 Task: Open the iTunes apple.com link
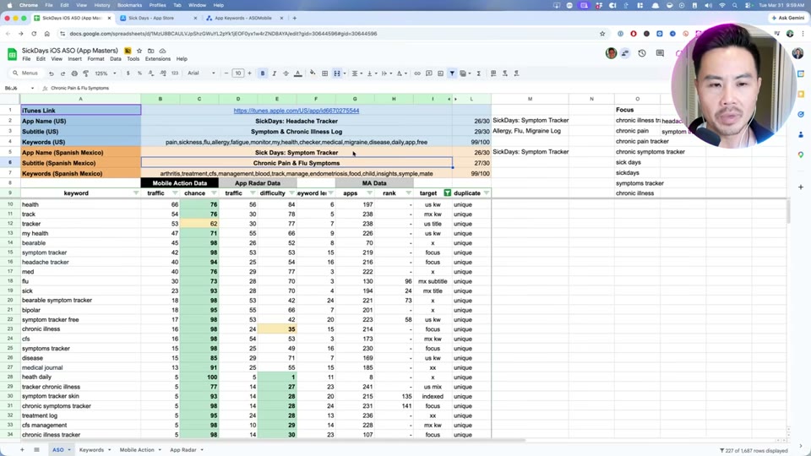click(297, 111)
